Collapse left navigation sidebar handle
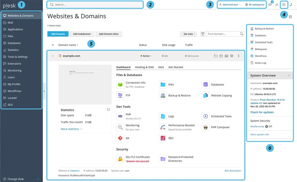This screenshot has width=297, height=182. pos(44,91)
